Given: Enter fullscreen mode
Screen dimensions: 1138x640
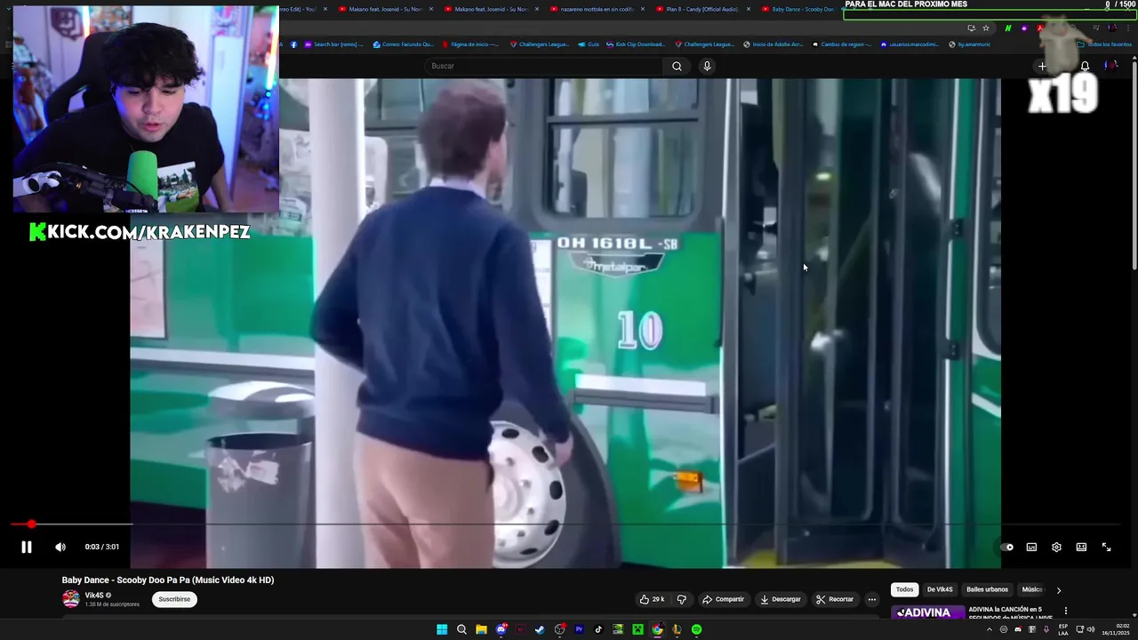Looking at the screenshot, I should pos(1106,548).
